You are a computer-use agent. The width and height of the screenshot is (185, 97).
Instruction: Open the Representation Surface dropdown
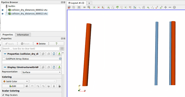point(42,72)
